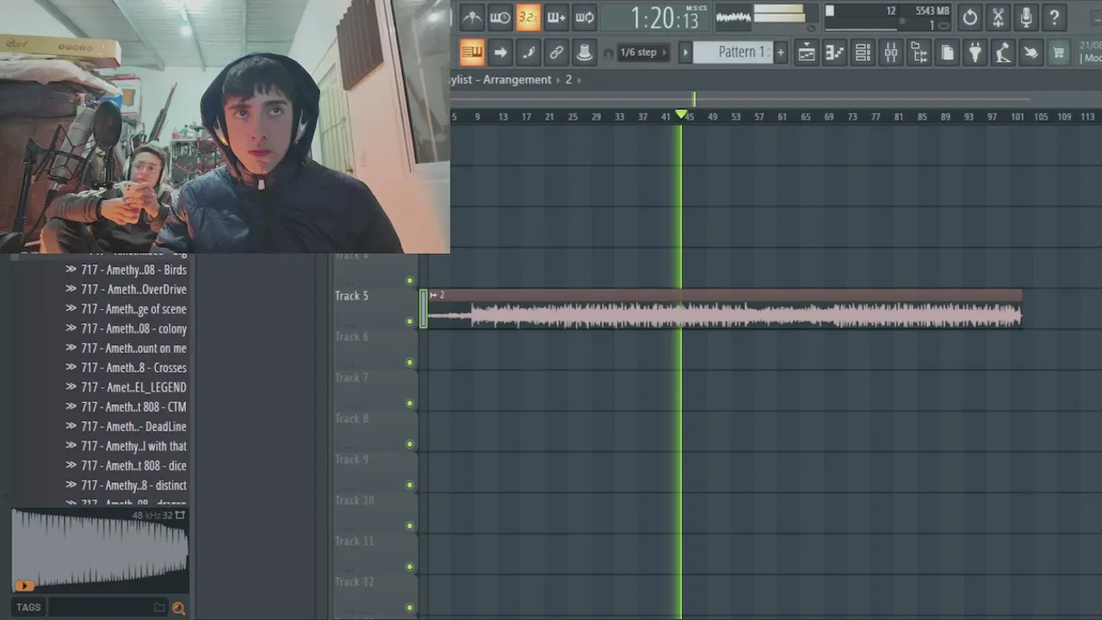The width and height of the screenshot is (1102, 620).
Task: Click the multilink to controllers chain icon
Action: [x=556, y=53]
